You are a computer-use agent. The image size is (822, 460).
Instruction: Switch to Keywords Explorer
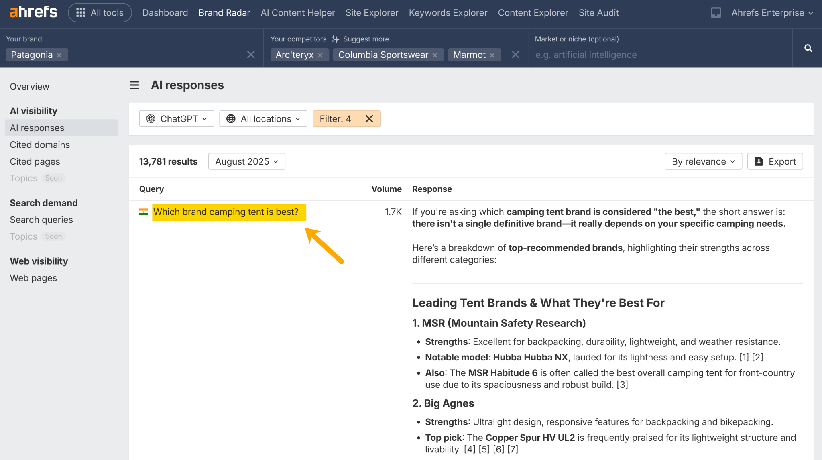(448, 12)
